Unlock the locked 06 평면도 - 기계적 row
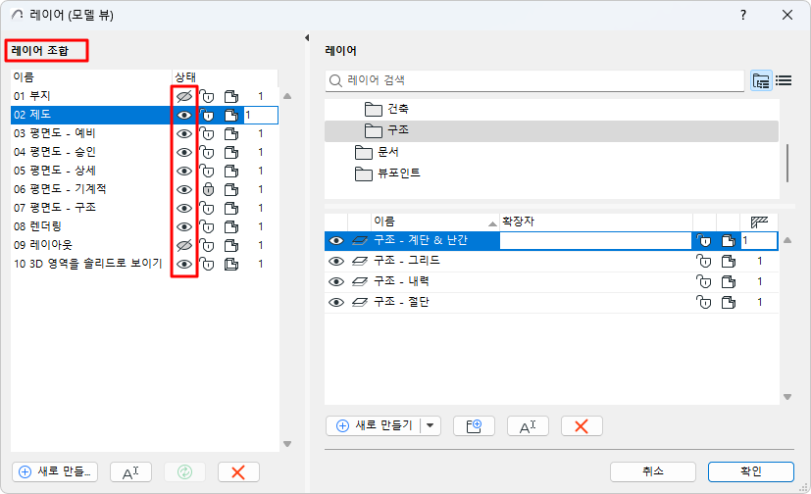 (208, 189)
